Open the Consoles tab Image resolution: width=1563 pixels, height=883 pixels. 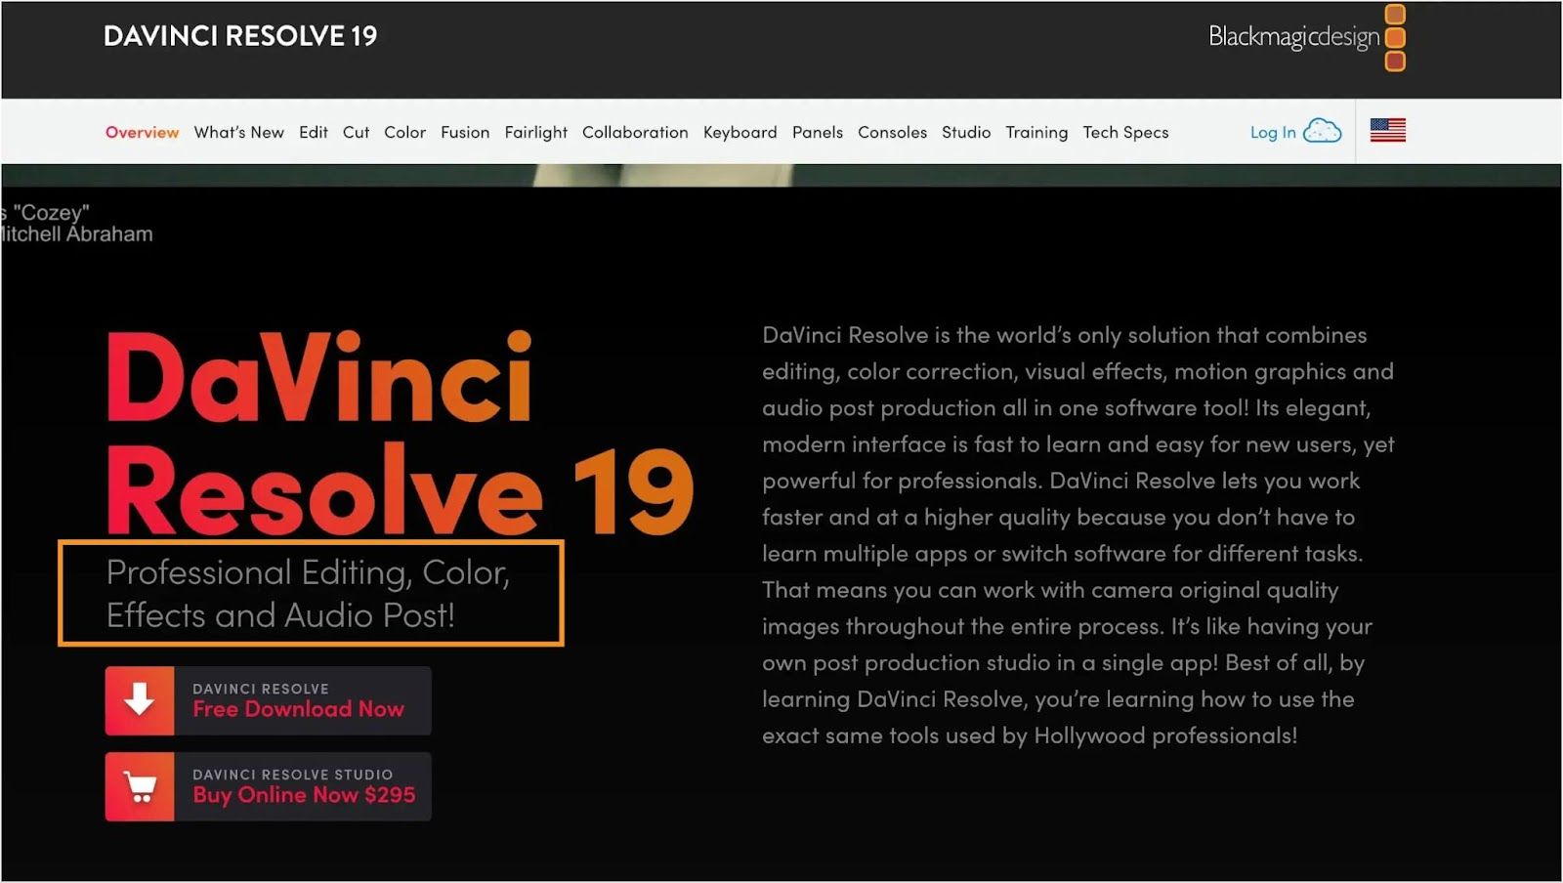[893, 132]
